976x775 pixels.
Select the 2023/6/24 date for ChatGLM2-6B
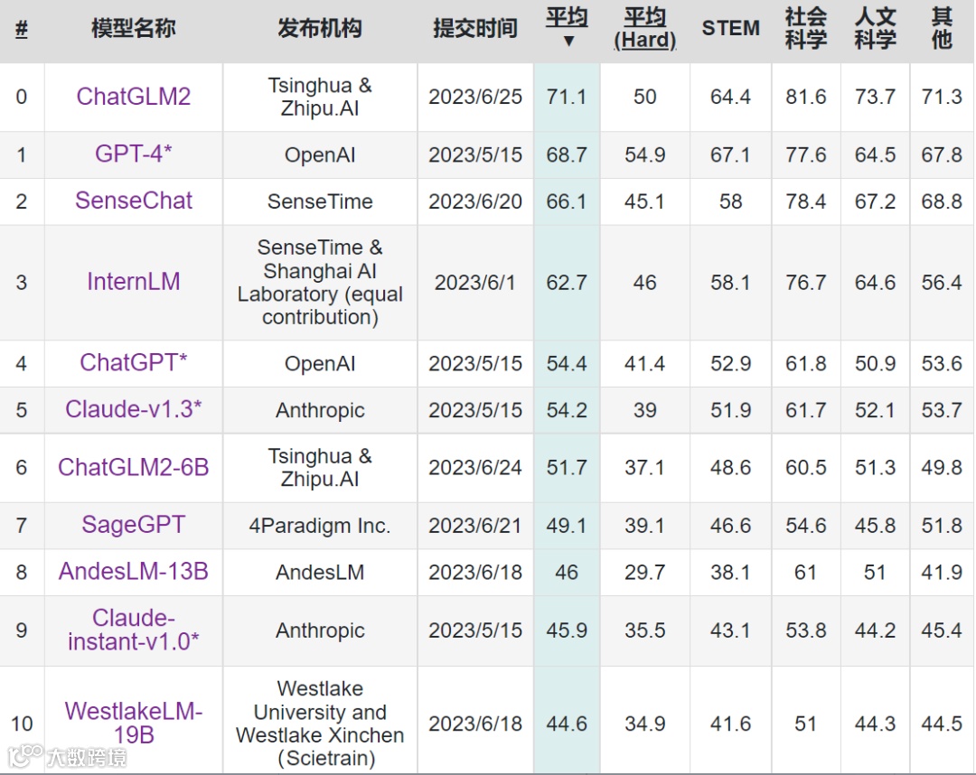pyautogui.click(x=475, y=468)
